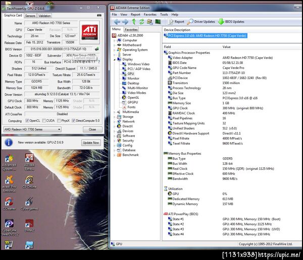The width and height of the screenshot is (303, 260).
Task: Expand the Computer tree node
Action: point(115,40)
